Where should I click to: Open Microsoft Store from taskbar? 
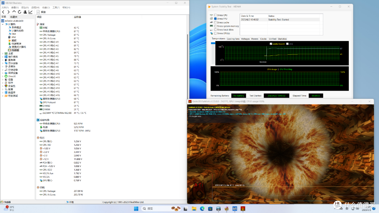coord(210,208)
